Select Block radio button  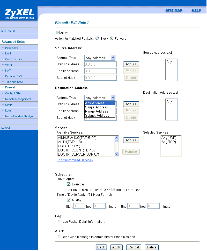[97, 38]
